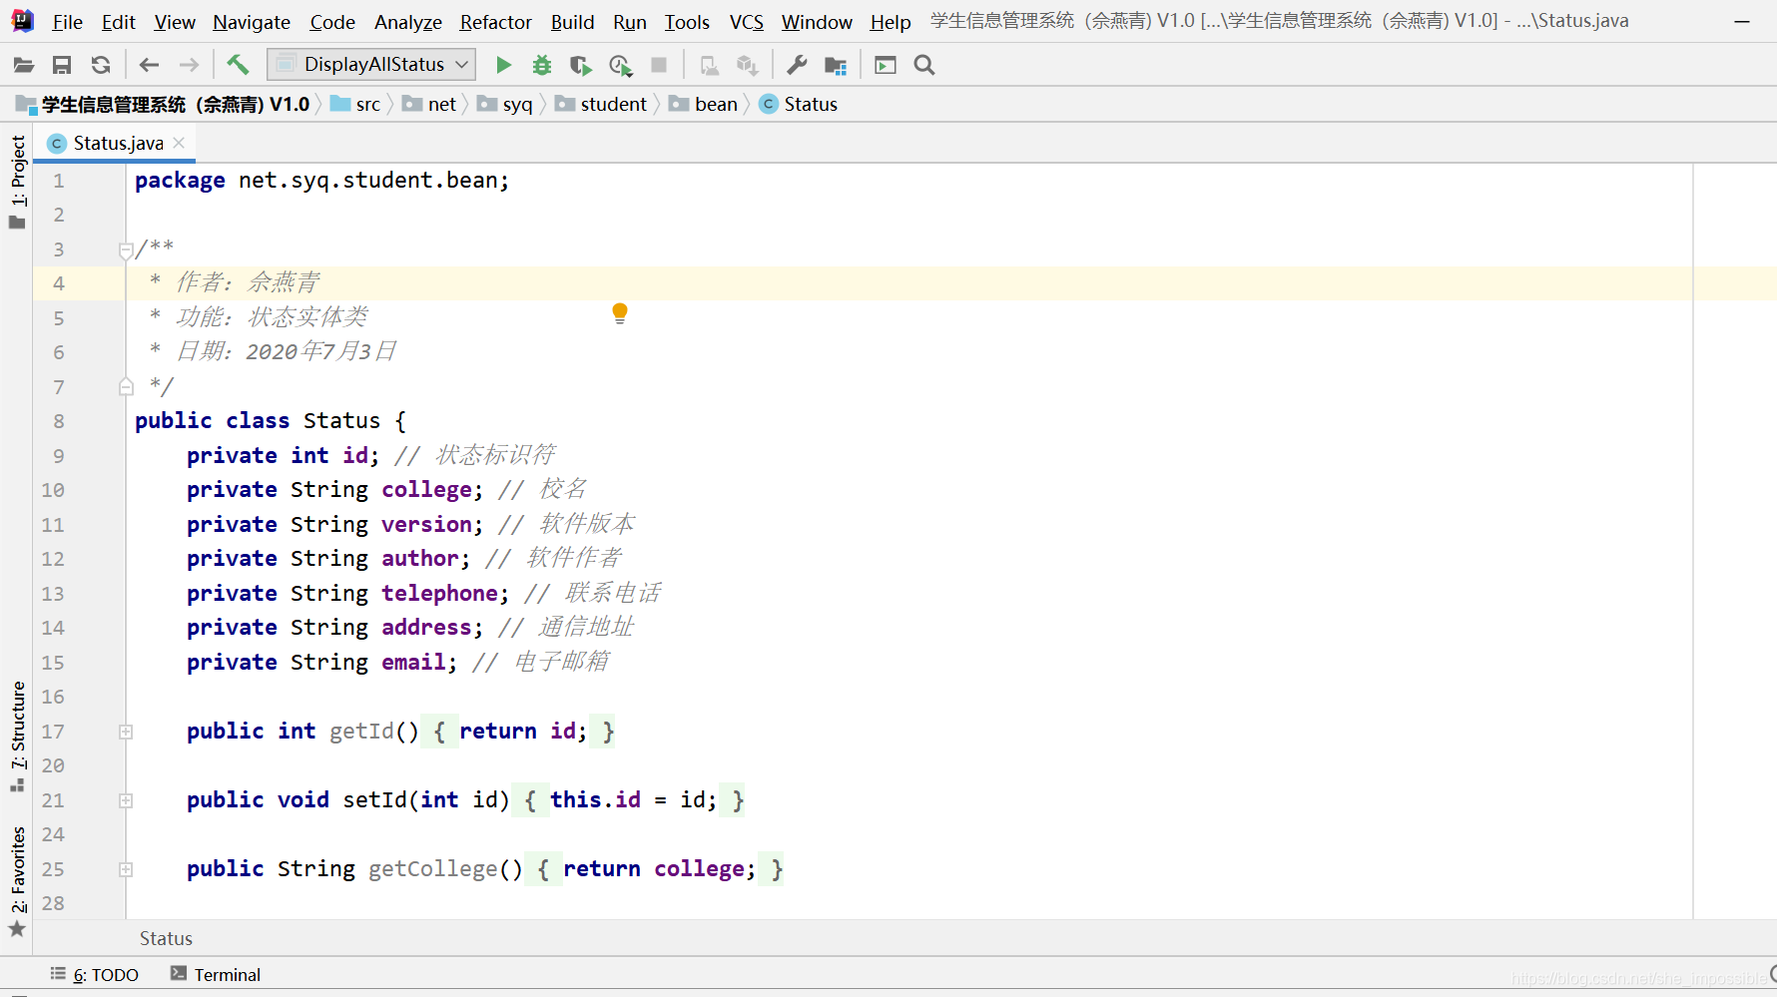1777x997 pixels.
Task: Minimize the IntelliJ window
Action: [1742, 21]
